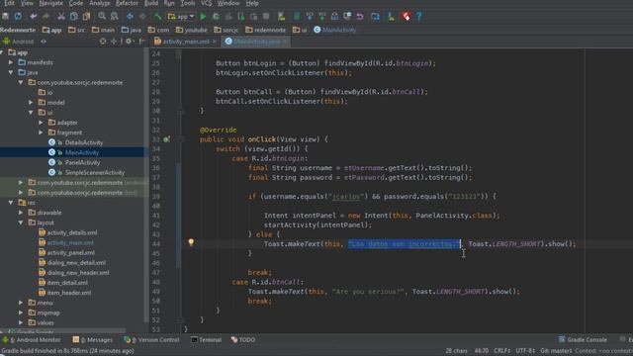Image resolution: width=633 pixels, height=356 pixels.
Task: Click the UTF-8 encoding status entry
Action: coord(525,351)
